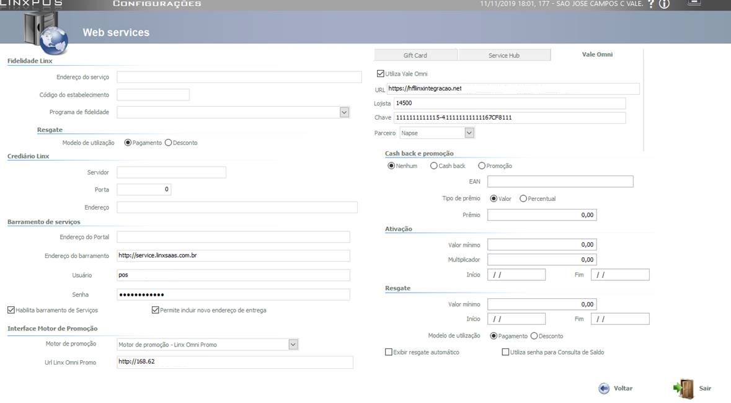Click the Multiplicador field

(542, 259)
